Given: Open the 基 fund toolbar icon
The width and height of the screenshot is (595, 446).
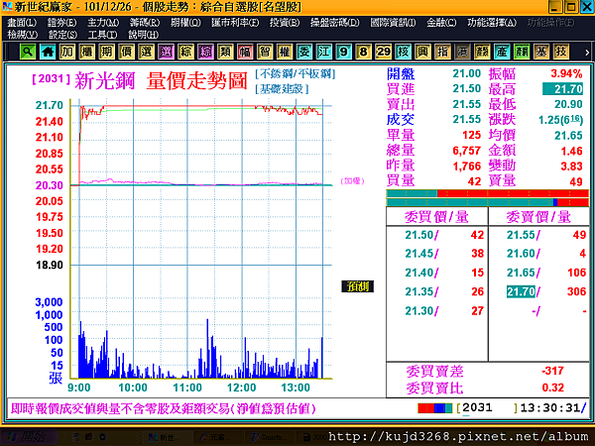Looking at the screenshot, I should 540,52.
